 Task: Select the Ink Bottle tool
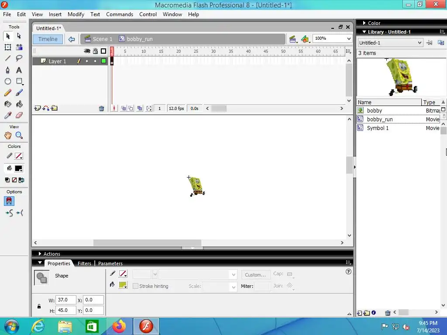pos(8,104)
